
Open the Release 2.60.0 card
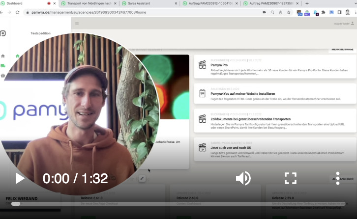coord(215,200)
